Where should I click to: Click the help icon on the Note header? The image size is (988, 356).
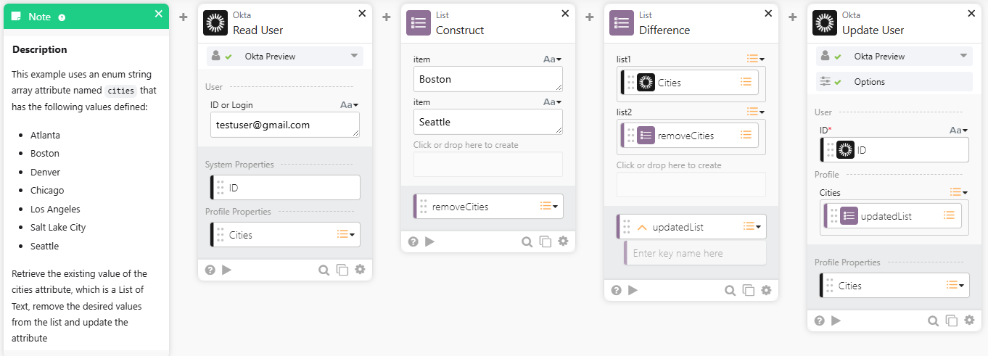coord(62,17)
